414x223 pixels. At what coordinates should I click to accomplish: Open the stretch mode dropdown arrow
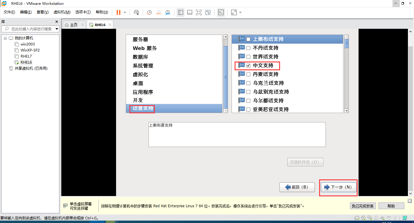(240, 12)
